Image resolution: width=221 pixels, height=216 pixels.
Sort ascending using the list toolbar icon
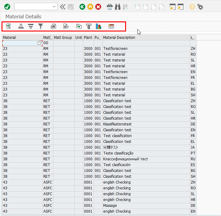tap(21, 26)
